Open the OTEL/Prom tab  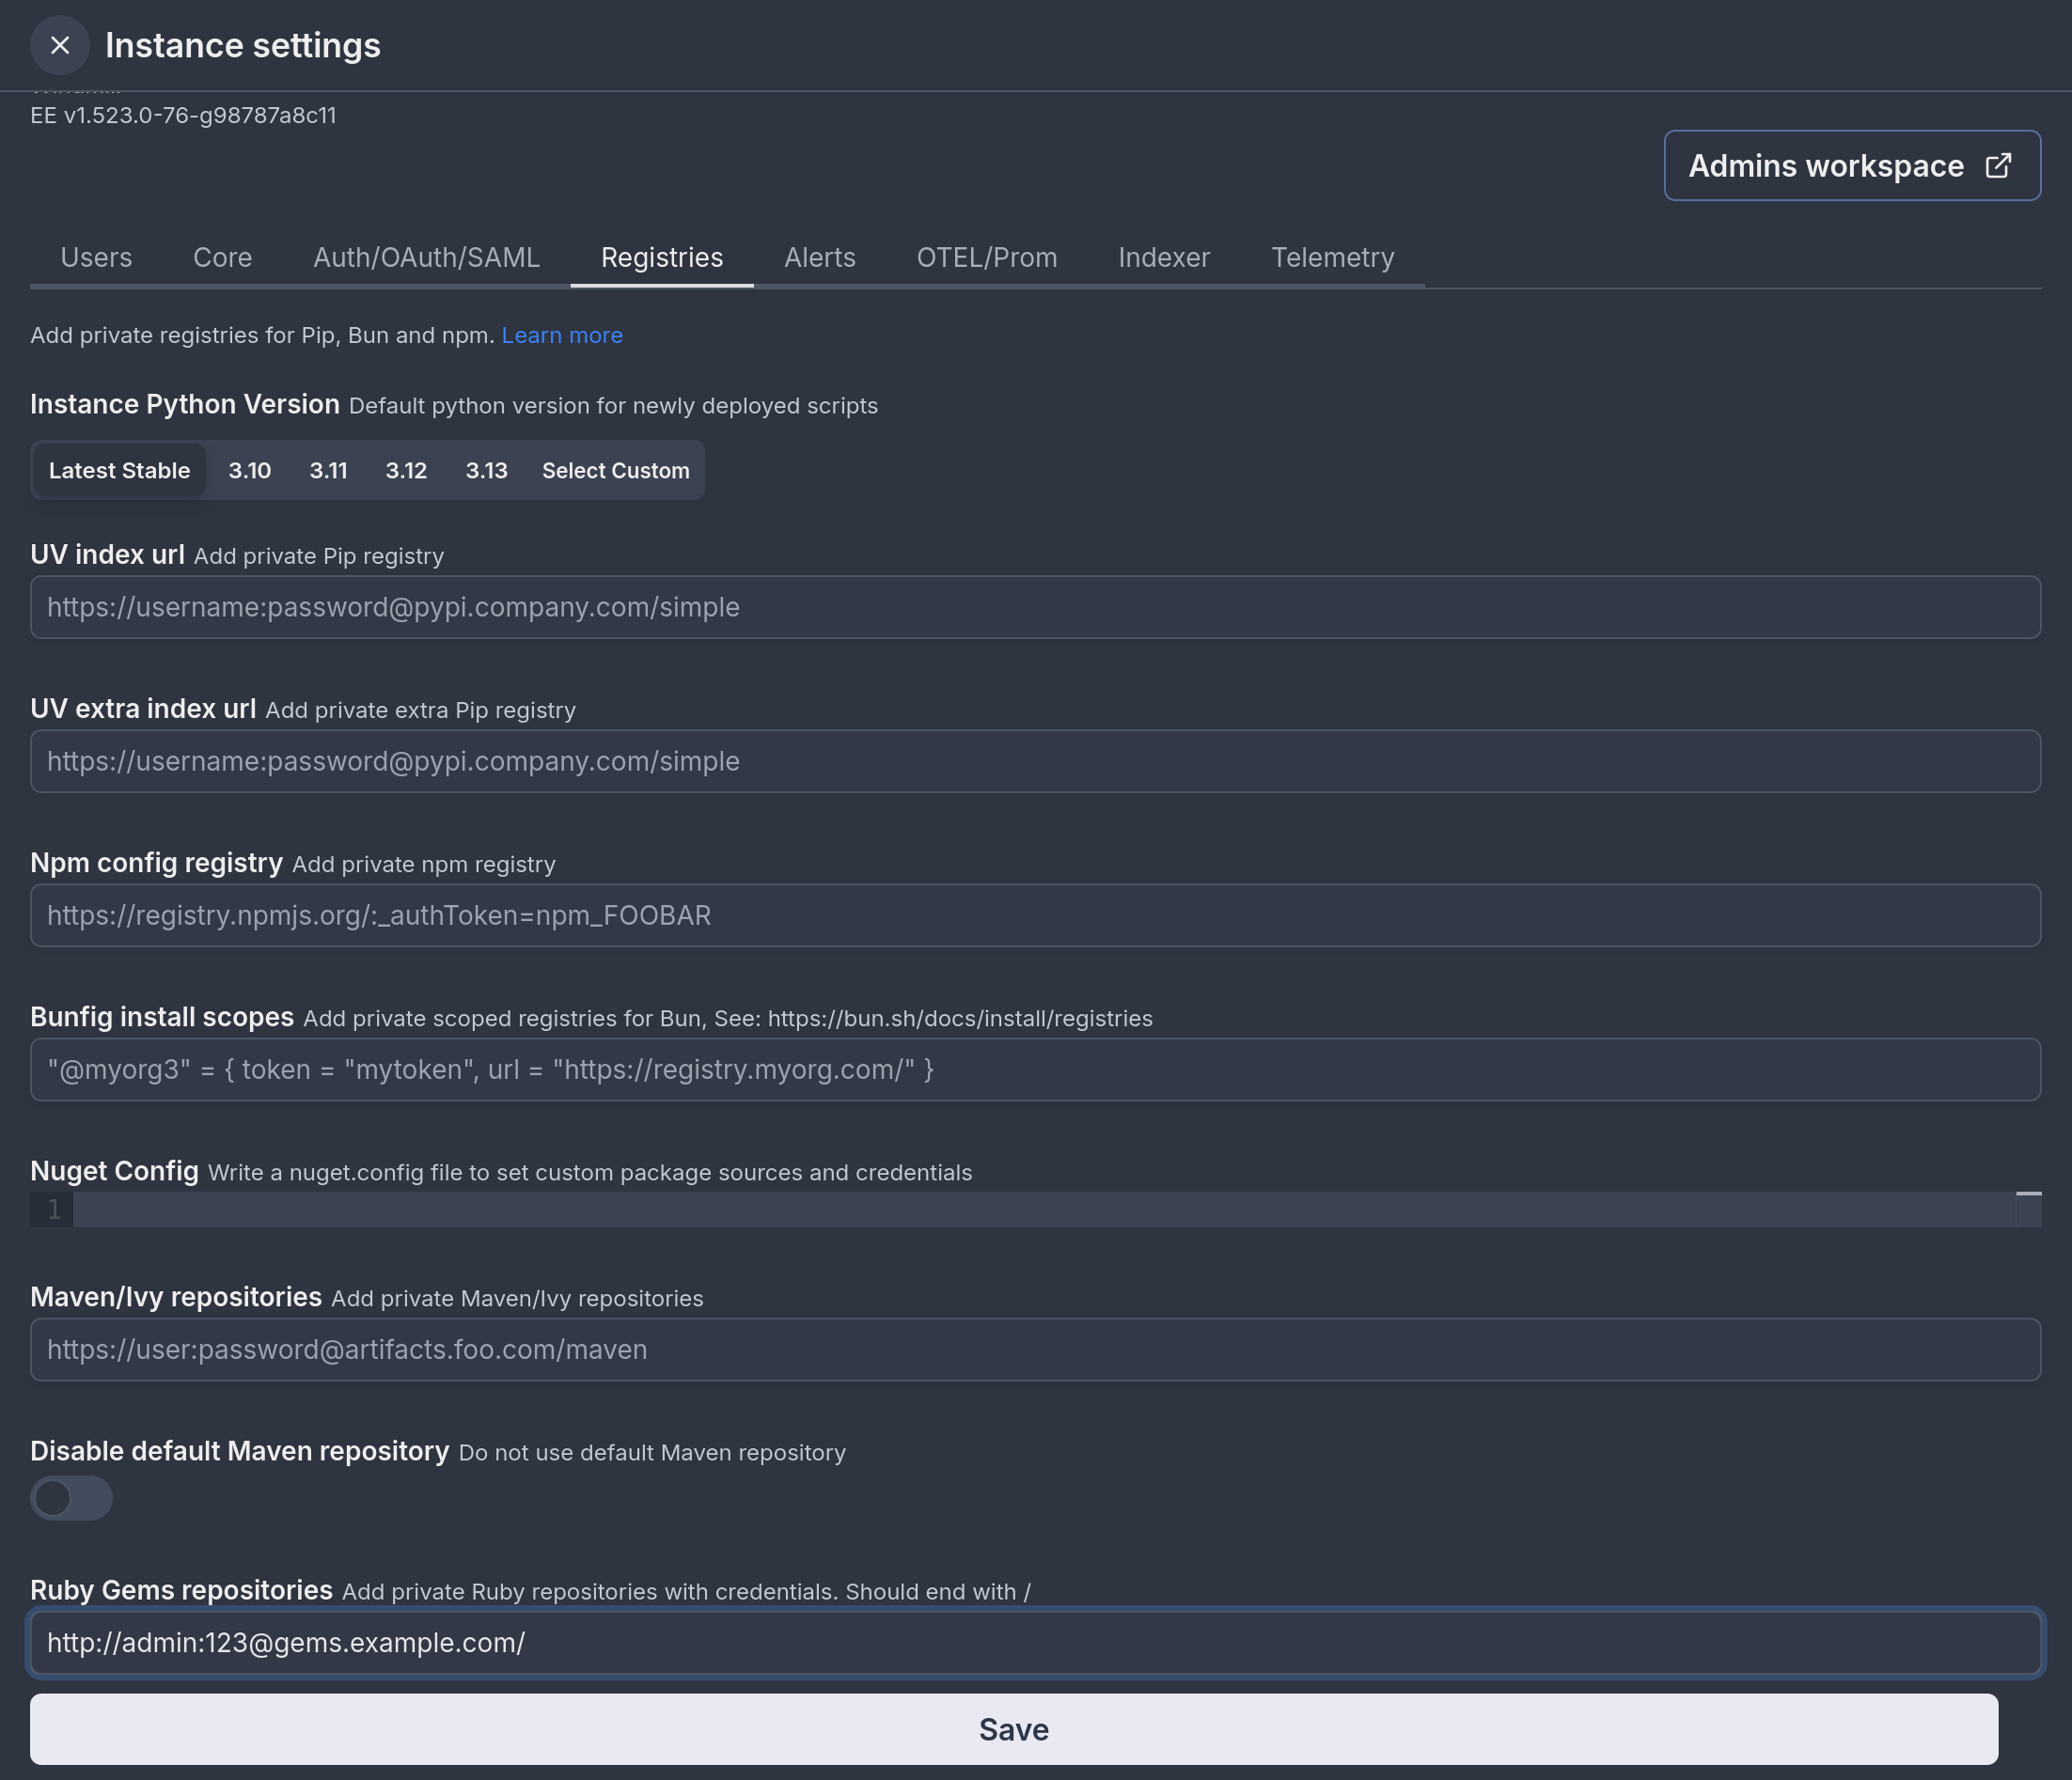986,257
